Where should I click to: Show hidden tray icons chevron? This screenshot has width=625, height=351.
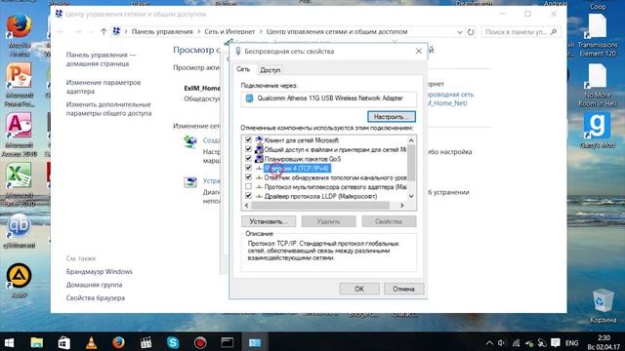point(489,343)
